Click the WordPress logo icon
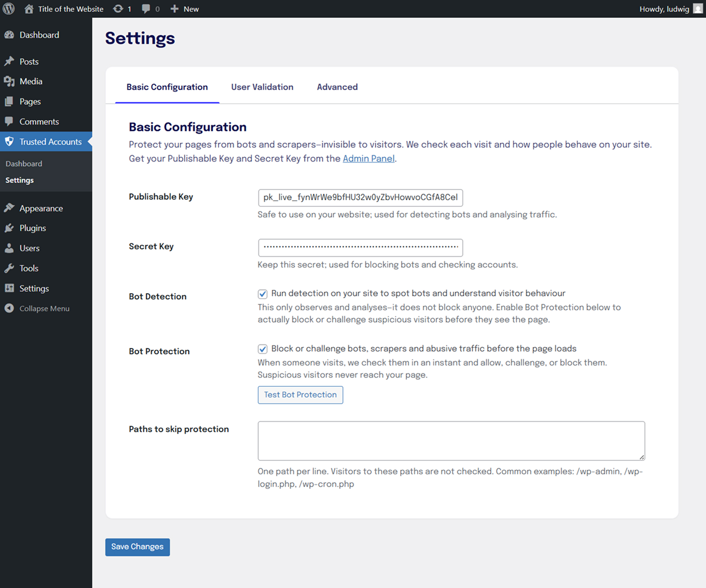This screenshot has width=706, height=588. pyautogui.click(x=9, y=9)
